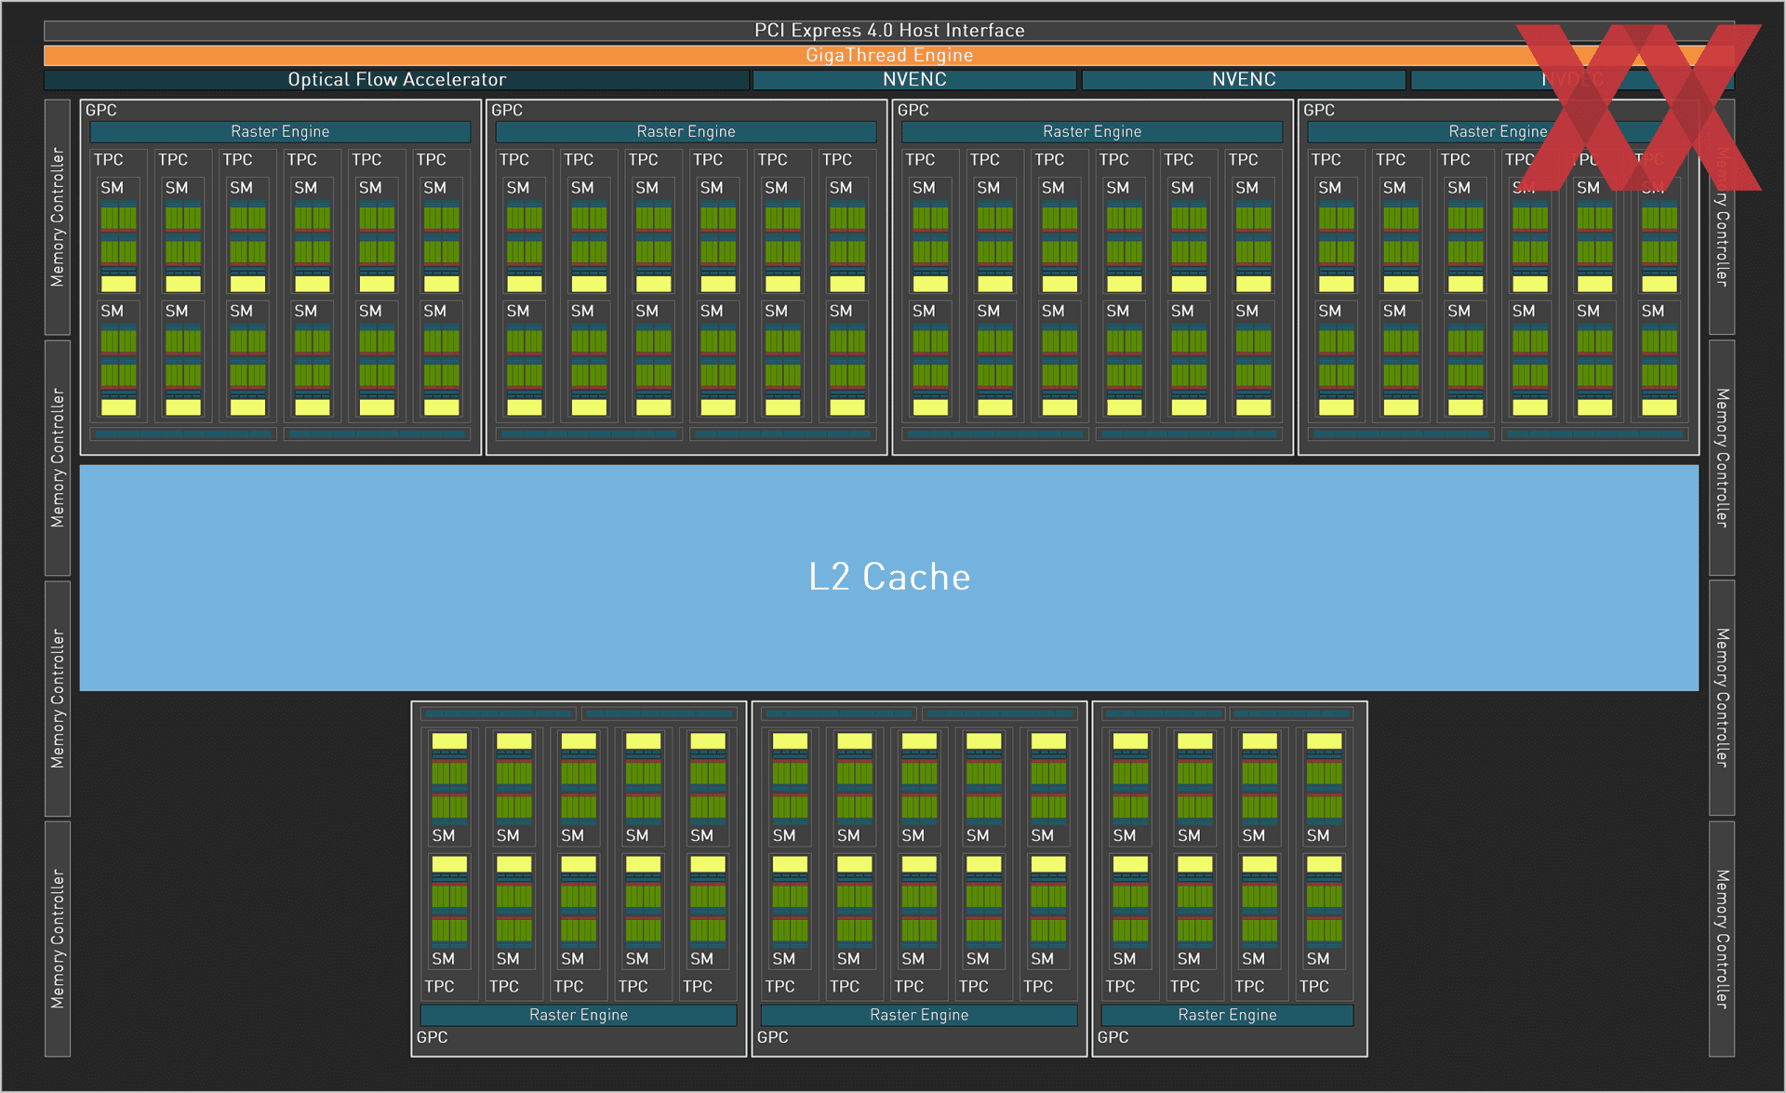The height and width of the screenshot is (1093, 1786).
Task: Click the bottommost Memory Controller on the left edge
Action: tap(58, 939)
